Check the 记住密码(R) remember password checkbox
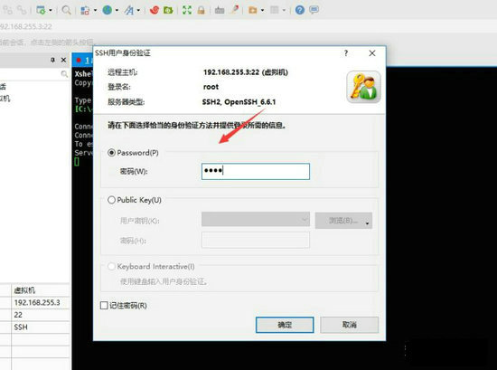The height and width of the screenshot is (370, 497). (x=104, y=305)
